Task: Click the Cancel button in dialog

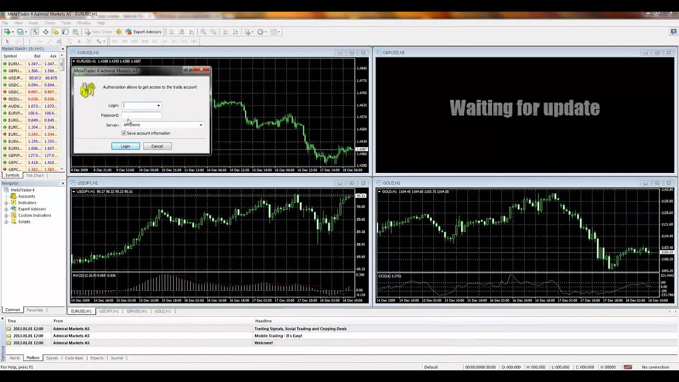Action: click(157, 146)
